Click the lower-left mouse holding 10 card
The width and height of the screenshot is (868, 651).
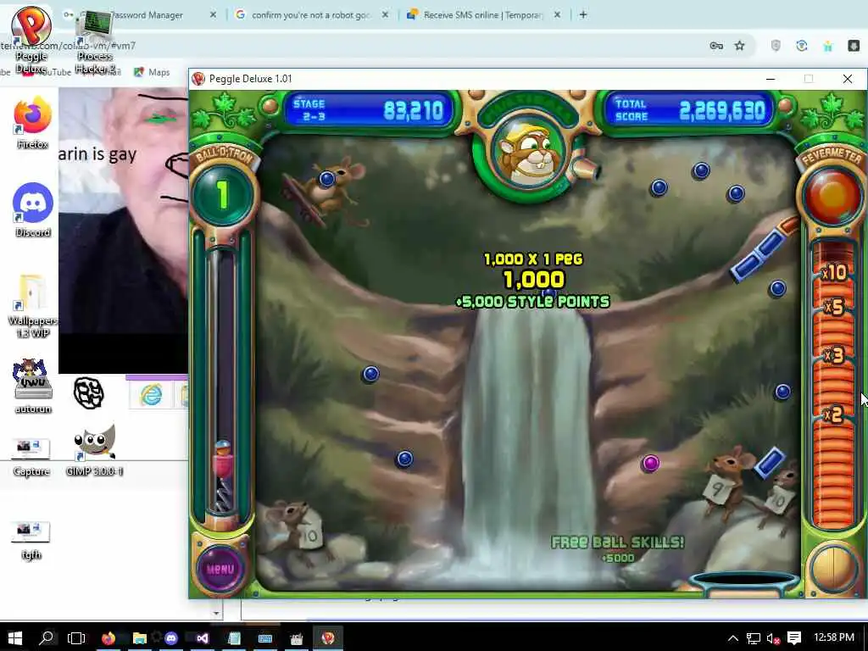[294, 532]
